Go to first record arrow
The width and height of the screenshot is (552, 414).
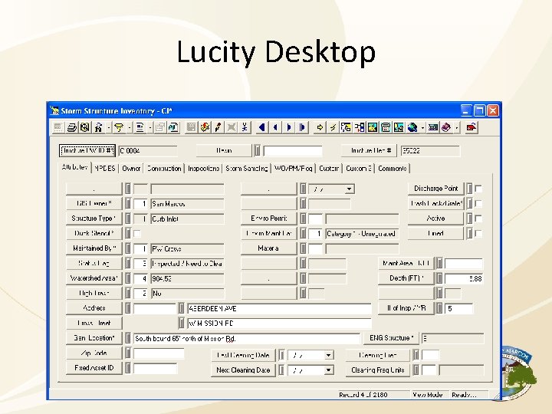point(261,127)
